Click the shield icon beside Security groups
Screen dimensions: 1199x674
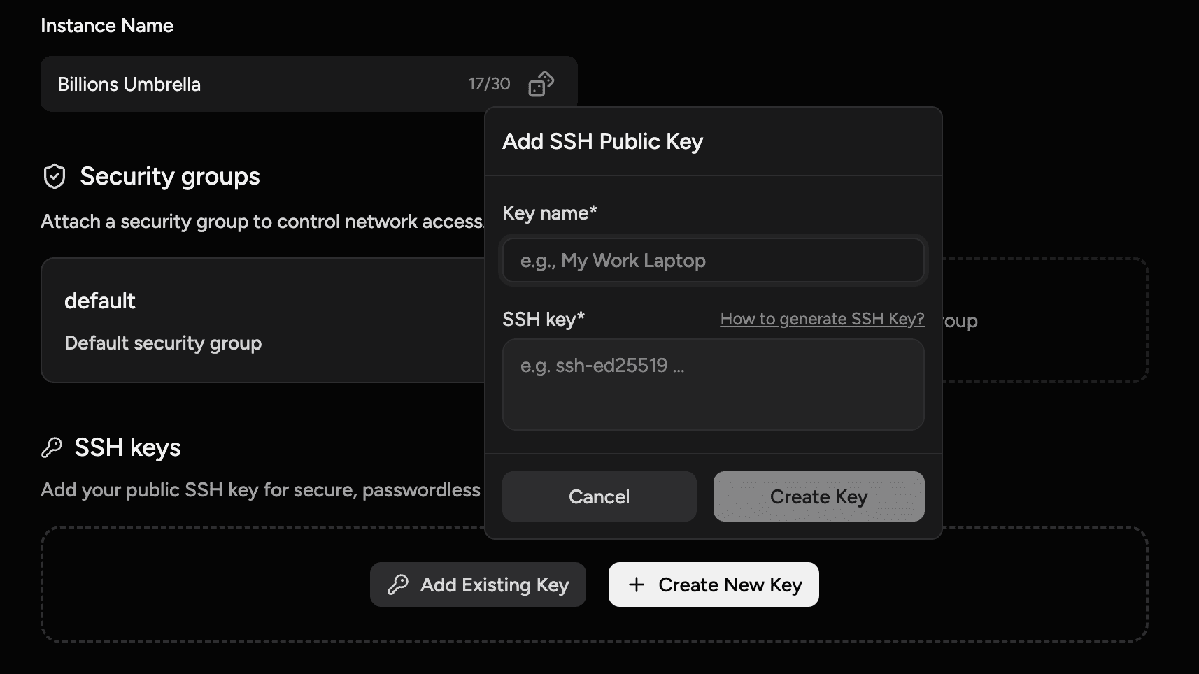[54, 176]
